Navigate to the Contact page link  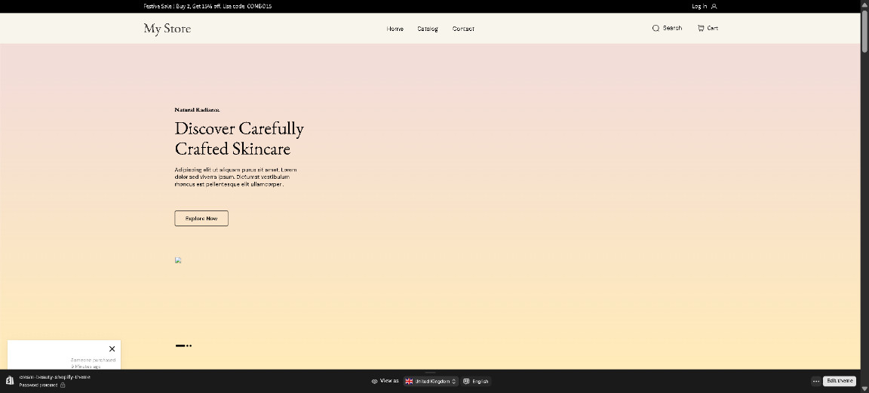click(x=463, y=29)
